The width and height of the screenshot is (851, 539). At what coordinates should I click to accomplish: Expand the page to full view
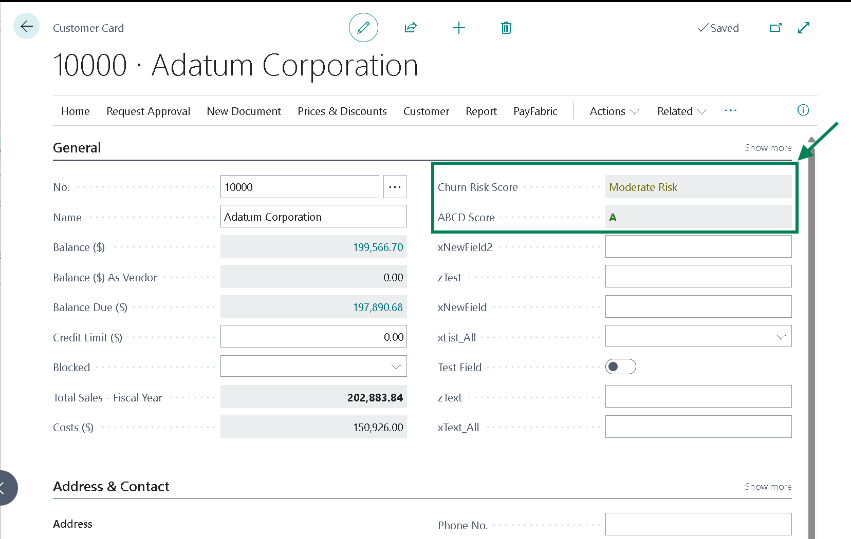[804, 28]
